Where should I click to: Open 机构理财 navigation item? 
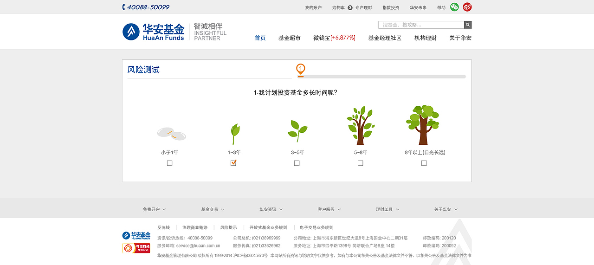point(426,38)
